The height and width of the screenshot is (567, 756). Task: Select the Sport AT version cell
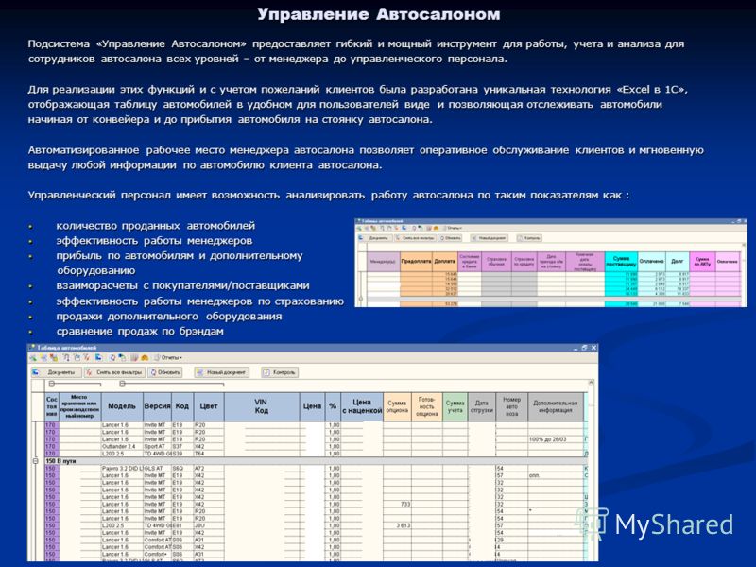[x=157, y=446]
